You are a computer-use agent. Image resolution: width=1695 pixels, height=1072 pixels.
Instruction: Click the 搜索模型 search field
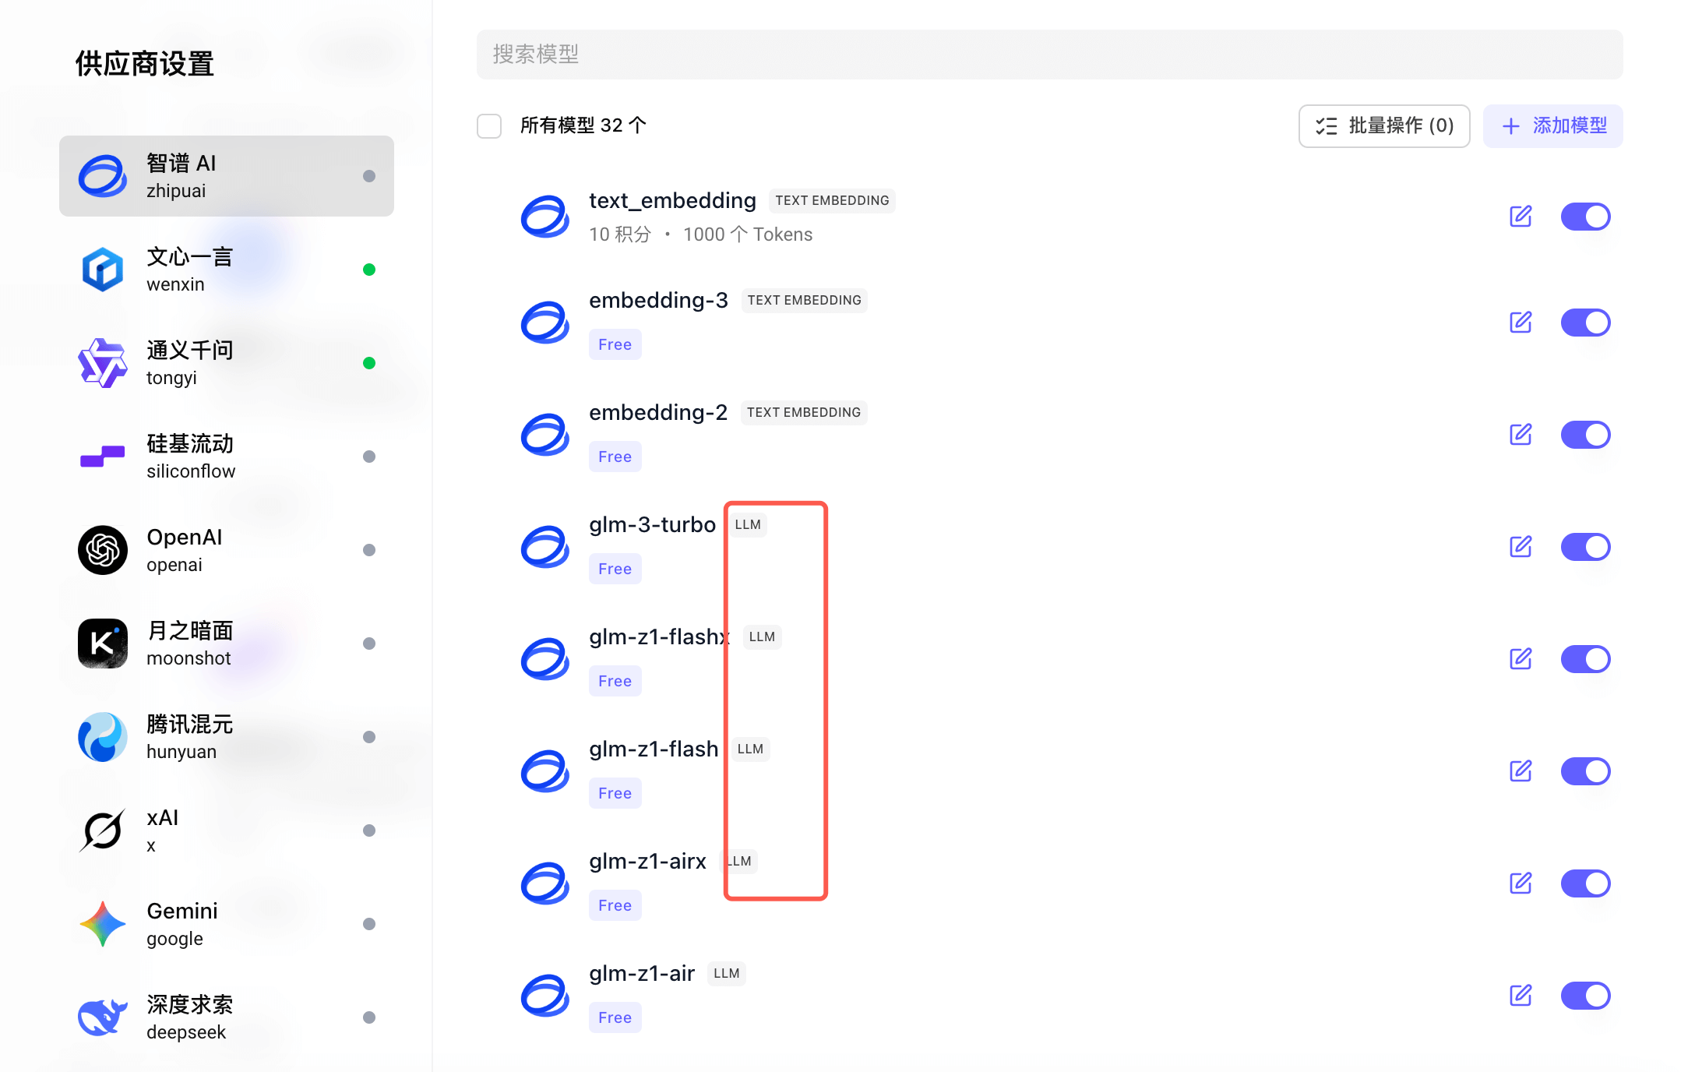point(1049,55)
